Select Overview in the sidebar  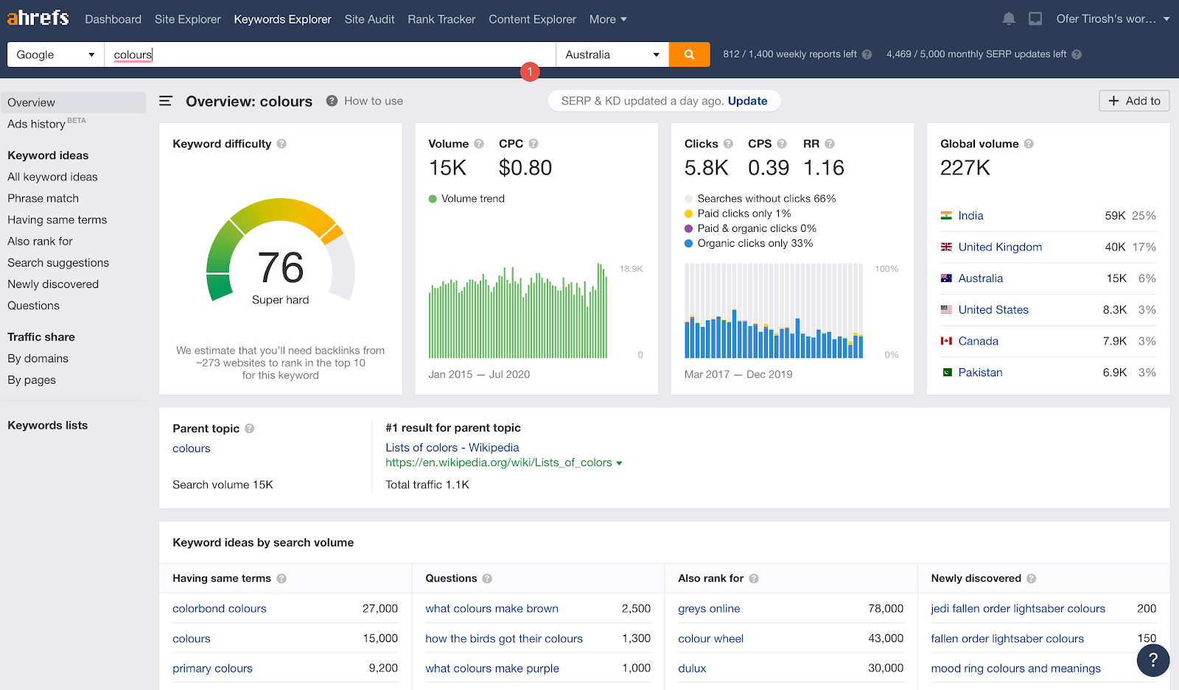(x=73, y=102)
